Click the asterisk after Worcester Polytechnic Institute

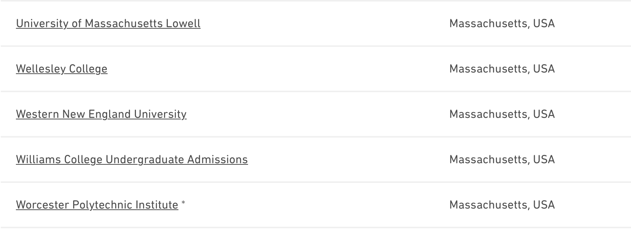[x=183, y=203]
